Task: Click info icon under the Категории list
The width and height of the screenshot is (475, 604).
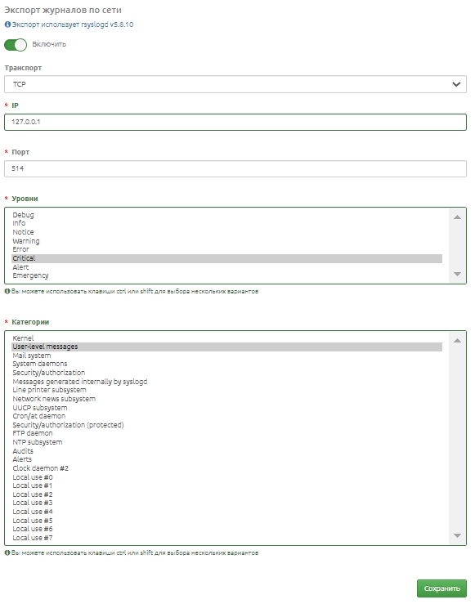Action: coord(7,553)
